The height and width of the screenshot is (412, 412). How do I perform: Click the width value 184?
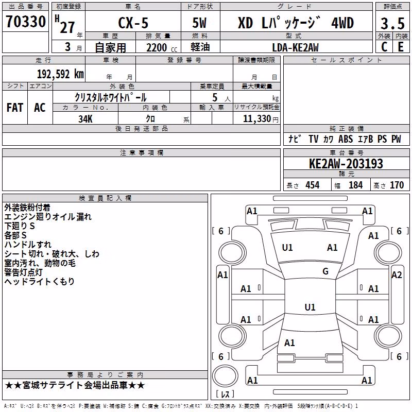click(356, 185)
